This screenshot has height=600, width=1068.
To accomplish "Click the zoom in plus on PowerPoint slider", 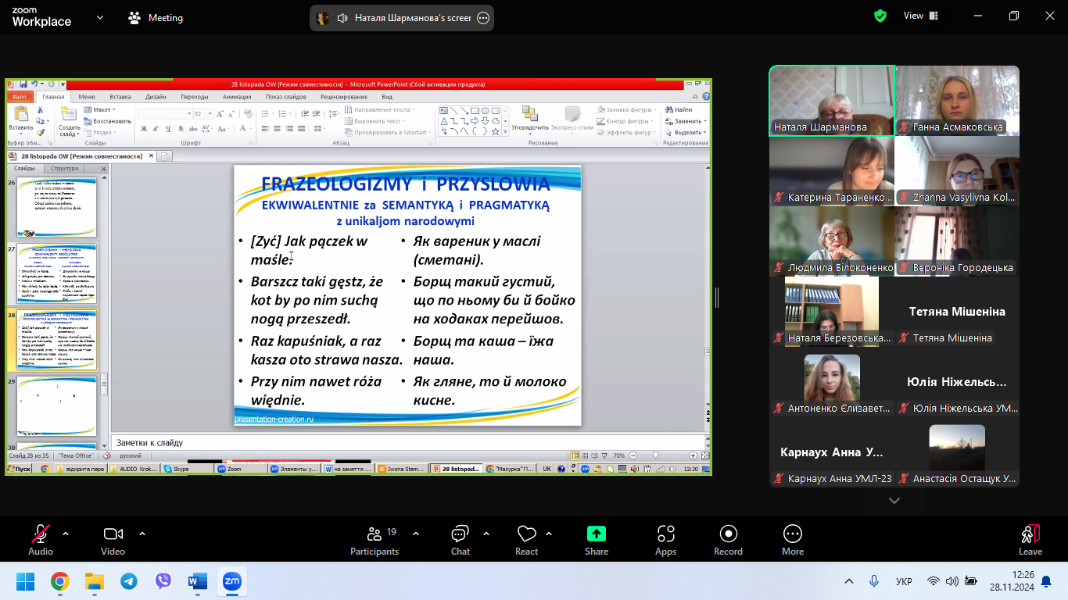I will (693, 455).
